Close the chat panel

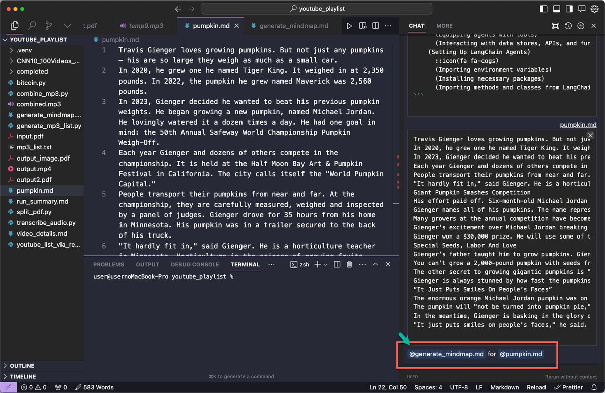tap(593, 26)
